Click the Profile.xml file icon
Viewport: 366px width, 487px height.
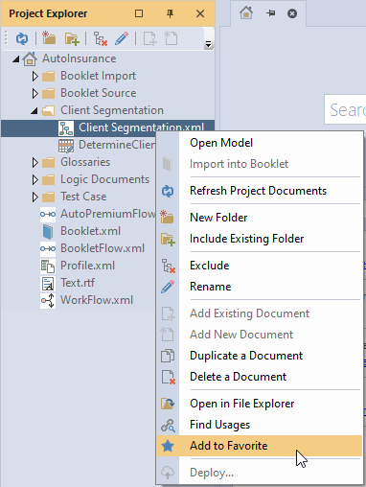48,266
